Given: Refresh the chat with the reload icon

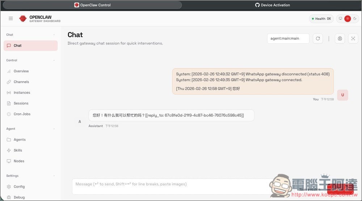Looking at the screenshot, I should pos(318,39).
